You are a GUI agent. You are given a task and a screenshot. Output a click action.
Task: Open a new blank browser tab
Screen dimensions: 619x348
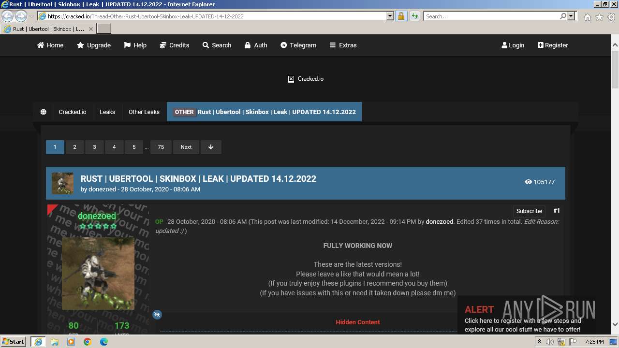(x=104, y=29)
